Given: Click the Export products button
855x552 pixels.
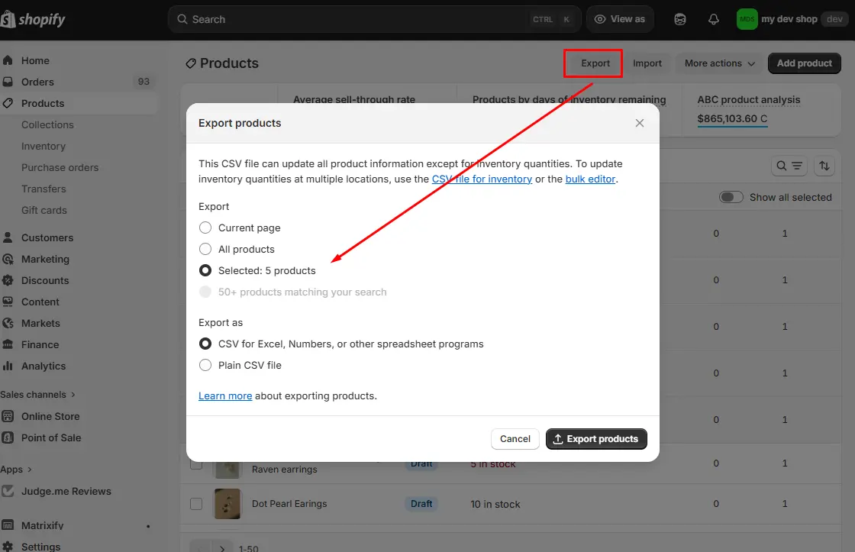Looking at the screenshot, I should click(596, 439).
